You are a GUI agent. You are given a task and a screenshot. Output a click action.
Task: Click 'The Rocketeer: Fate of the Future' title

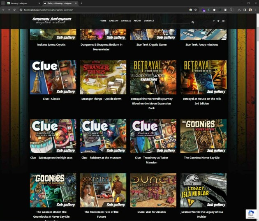(102, 214)
